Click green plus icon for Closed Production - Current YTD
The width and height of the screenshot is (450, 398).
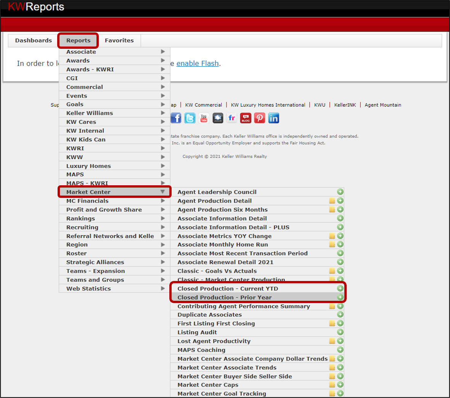tap(340, 288)
